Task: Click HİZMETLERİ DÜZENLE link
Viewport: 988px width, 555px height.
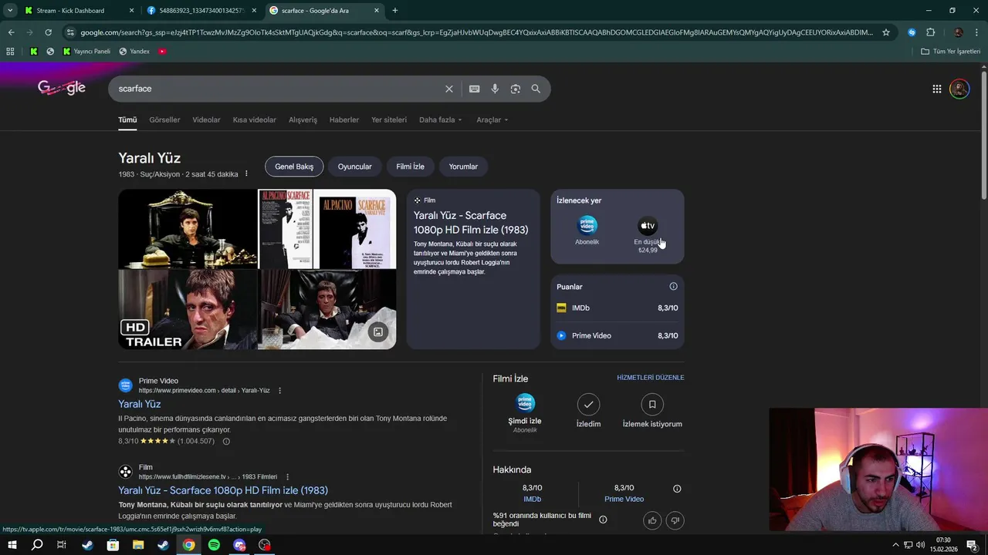Action: click(x=651, y=378)
